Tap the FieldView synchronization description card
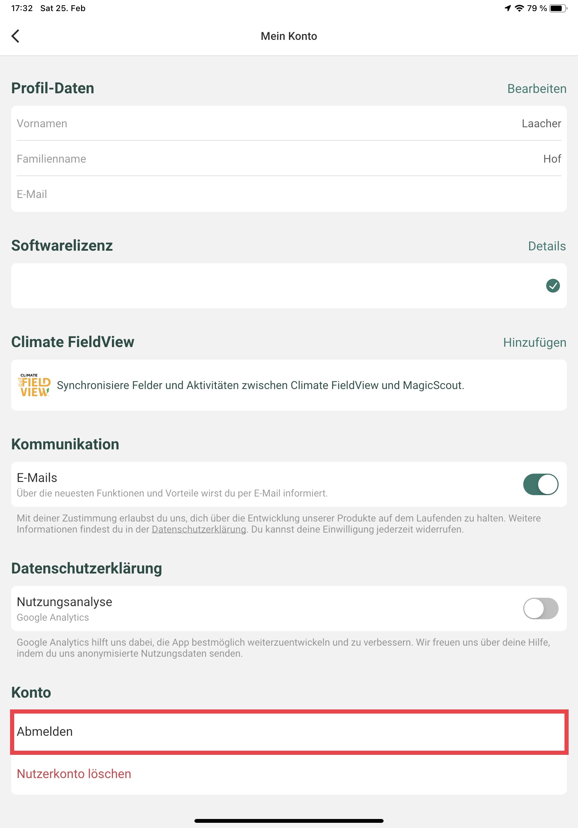578x828 pixels. click(289, 385)
